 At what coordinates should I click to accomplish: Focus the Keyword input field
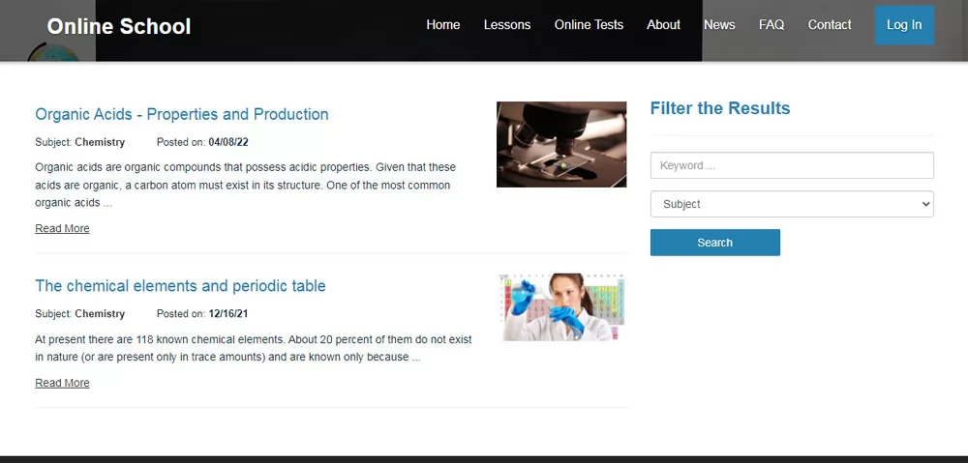(792, 165)
